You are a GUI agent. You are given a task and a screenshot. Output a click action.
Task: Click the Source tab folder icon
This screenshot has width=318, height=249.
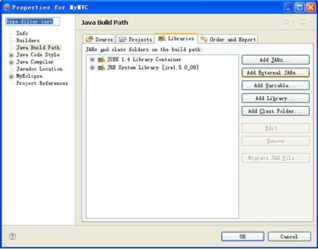89,39
